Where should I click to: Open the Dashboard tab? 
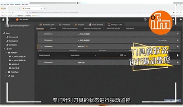coord(64,25)
